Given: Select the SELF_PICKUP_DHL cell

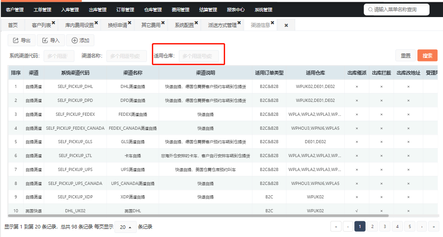Looking at the screenshot, I should pos(75,87).
